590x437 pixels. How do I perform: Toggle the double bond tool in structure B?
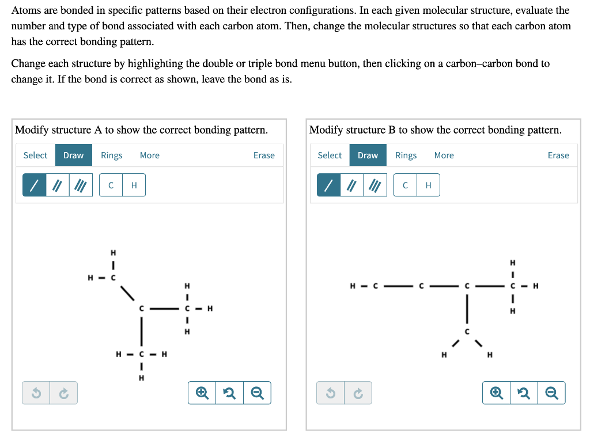click(x=351, y=185)
